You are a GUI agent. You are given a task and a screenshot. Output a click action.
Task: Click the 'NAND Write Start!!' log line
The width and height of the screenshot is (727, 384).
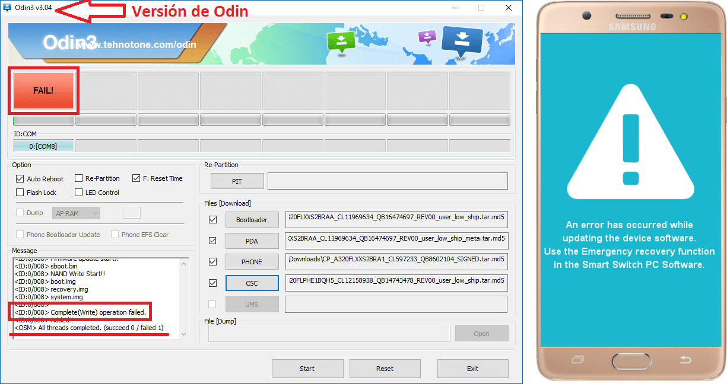[x=60, y=274]
